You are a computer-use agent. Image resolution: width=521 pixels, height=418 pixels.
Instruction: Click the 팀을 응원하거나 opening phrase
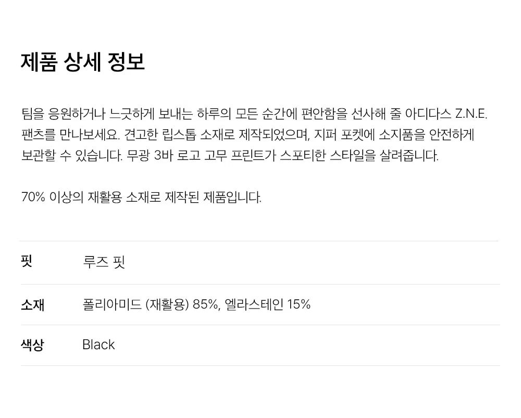pos(63,114)
